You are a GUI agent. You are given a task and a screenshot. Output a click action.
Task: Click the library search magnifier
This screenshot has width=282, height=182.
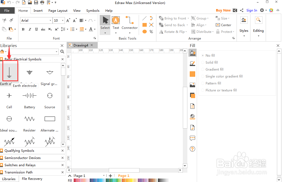(62, 52)
